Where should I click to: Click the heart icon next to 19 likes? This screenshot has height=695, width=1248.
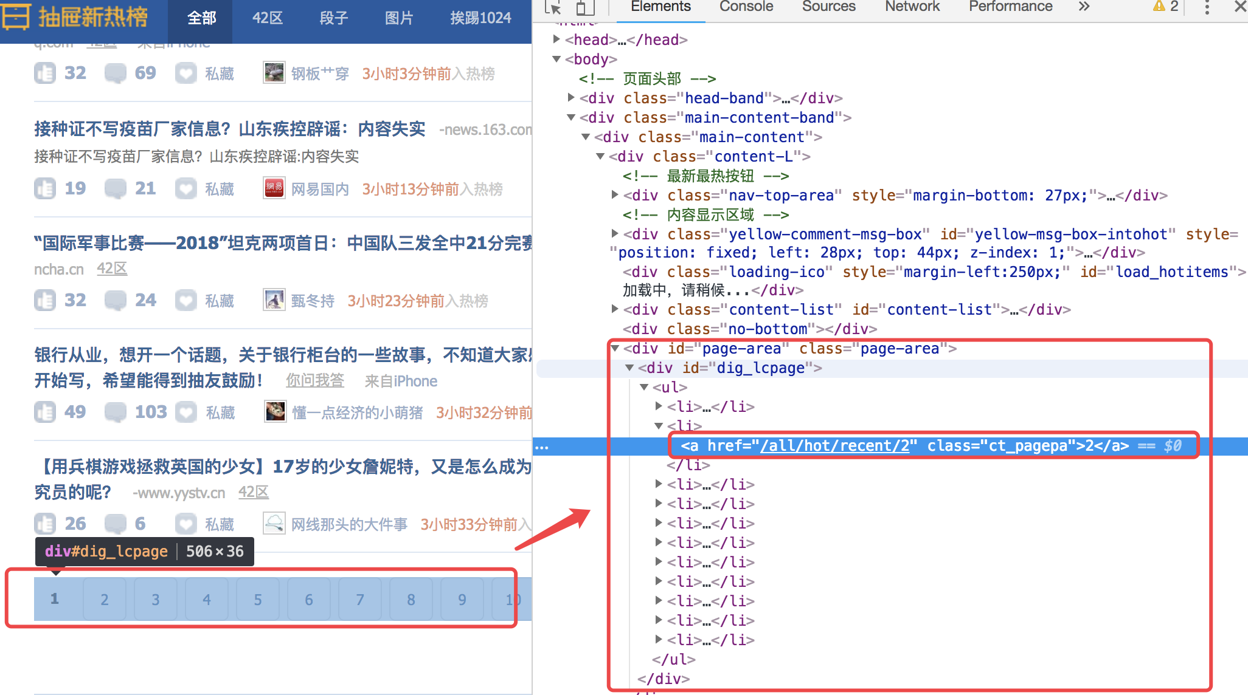coord(186,188)
